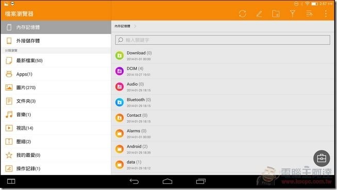Tap the orange data folder icon
The width and height of the screenshot is (337, 190).
point(120,165)
